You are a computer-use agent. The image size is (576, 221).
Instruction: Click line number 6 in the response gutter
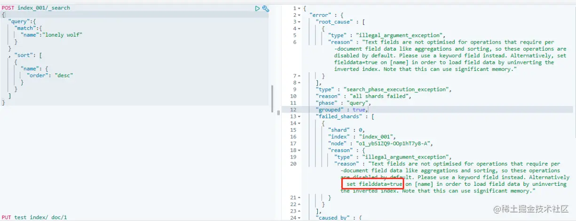coord(294,42)
